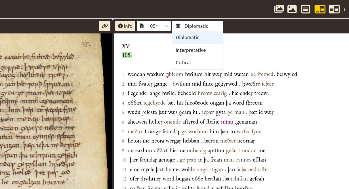The height and width of the screenshot is (189, 349).
Task: Collapse the Diplomatic edition dropdown
Action: 219,26
